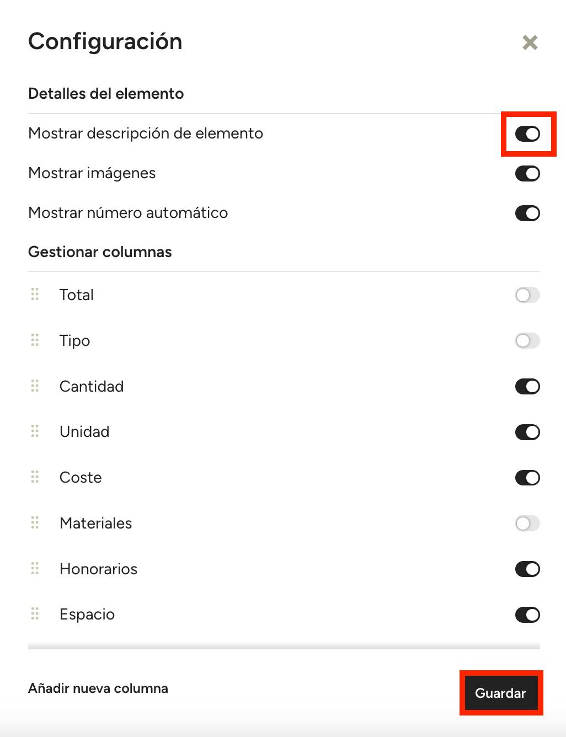This screenshot has height=737, width=566.
Task: Click the drag handle beside Tipo
Action: click(35, 340)
